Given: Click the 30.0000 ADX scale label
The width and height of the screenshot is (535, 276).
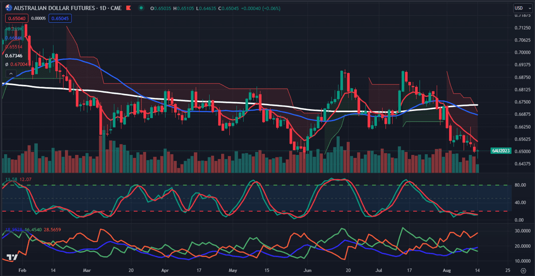Looking at the screenshot, I should pyautogui.click(x=522, y=231).
